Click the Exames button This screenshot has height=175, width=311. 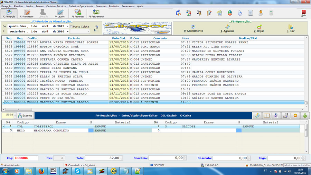pyautogui.click(x=25, y=115)
